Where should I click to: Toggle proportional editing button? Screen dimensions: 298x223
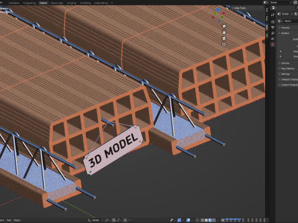click(125, 220)
